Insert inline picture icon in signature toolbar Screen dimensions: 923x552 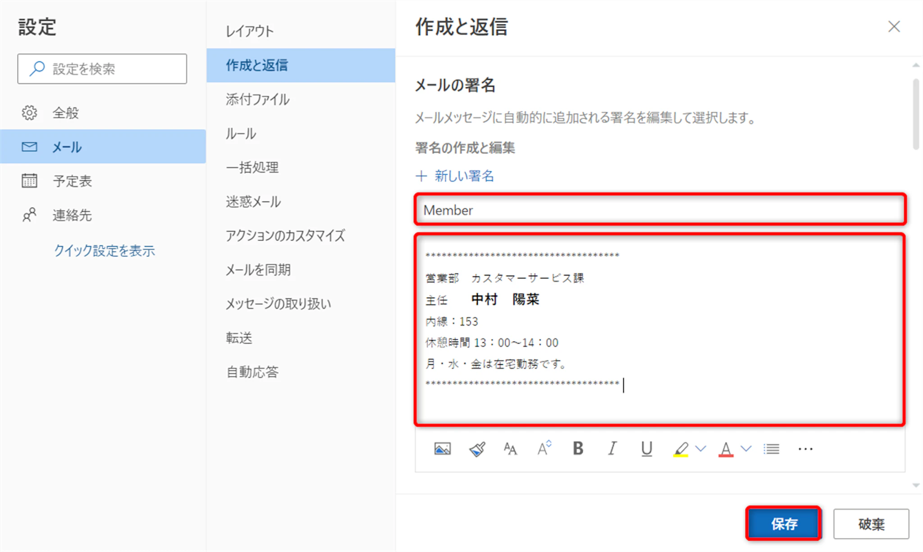pyautogui.click(x=442, y=449)
